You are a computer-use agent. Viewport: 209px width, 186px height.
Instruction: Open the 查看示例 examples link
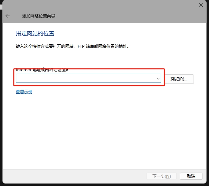pyautogui.click(x=24, y=92)
